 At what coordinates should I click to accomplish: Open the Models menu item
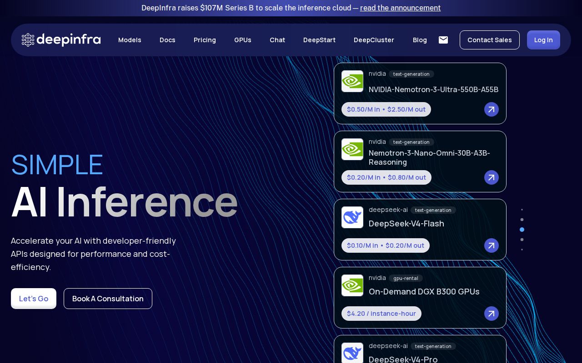pyautogui.click(x=130, y=40)
